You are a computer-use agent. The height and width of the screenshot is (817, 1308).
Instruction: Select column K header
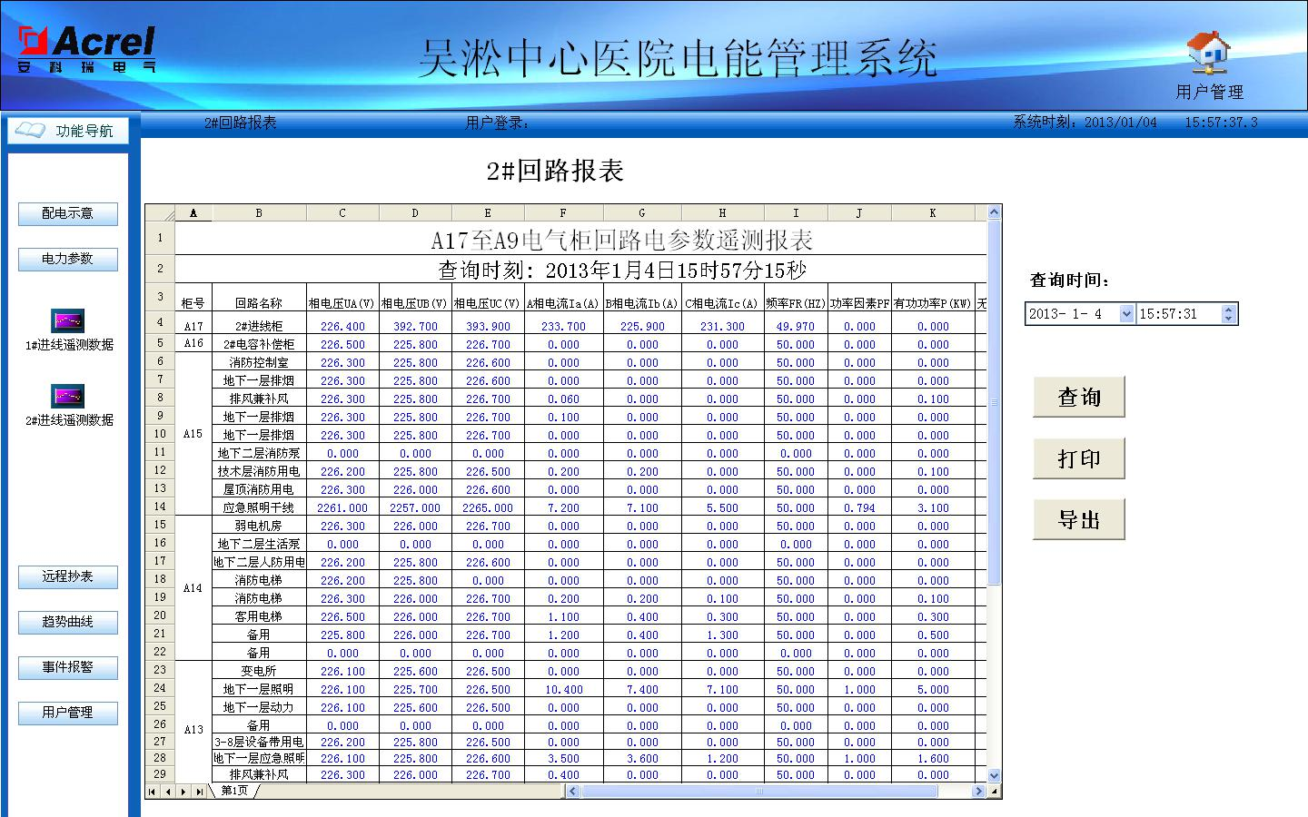pos(933,213)
